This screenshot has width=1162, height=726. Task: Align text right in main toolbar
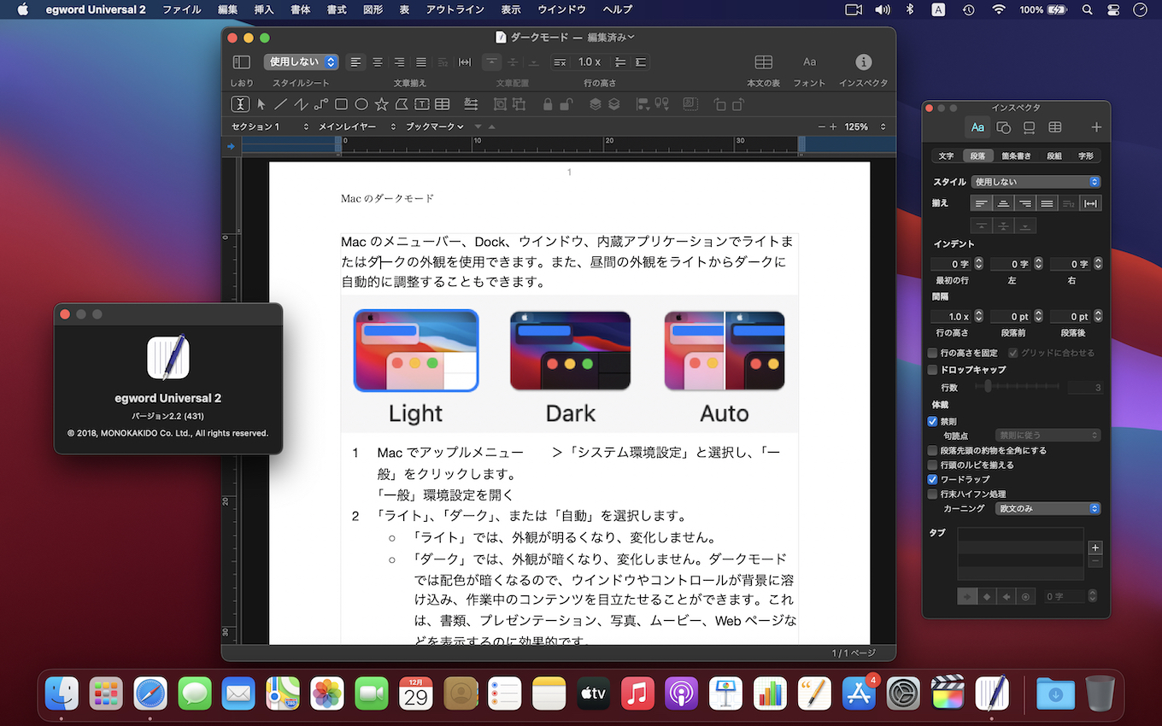pyautogui.click(x=399, y=62)
